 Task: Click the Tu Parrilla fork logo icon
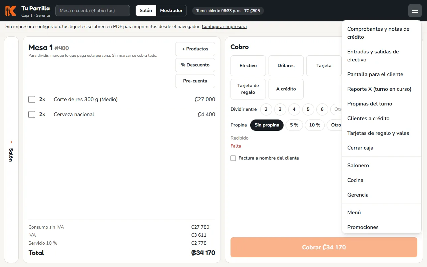11,11
